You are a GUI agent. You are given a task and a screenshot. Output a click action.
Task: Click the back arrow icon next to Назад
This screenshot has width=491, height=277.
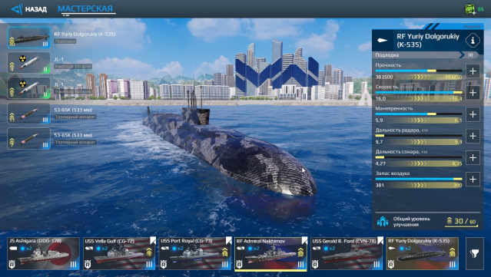point(17,8)
